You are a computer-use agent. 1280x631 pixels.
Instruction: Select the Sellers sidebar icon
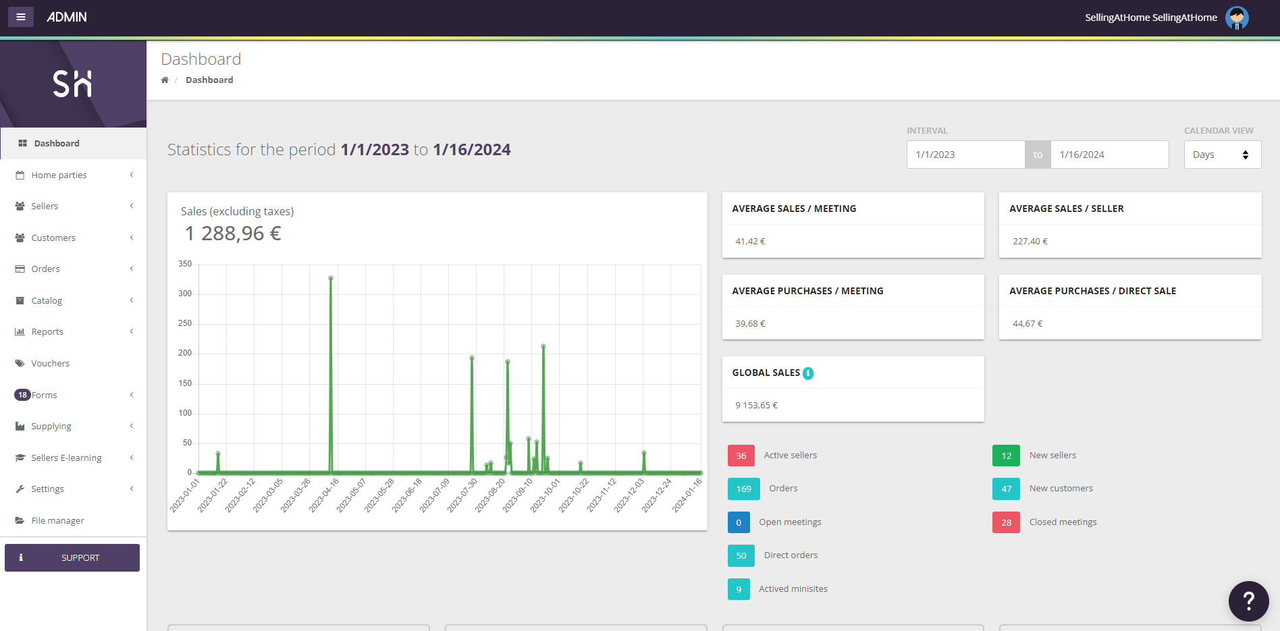20,206
